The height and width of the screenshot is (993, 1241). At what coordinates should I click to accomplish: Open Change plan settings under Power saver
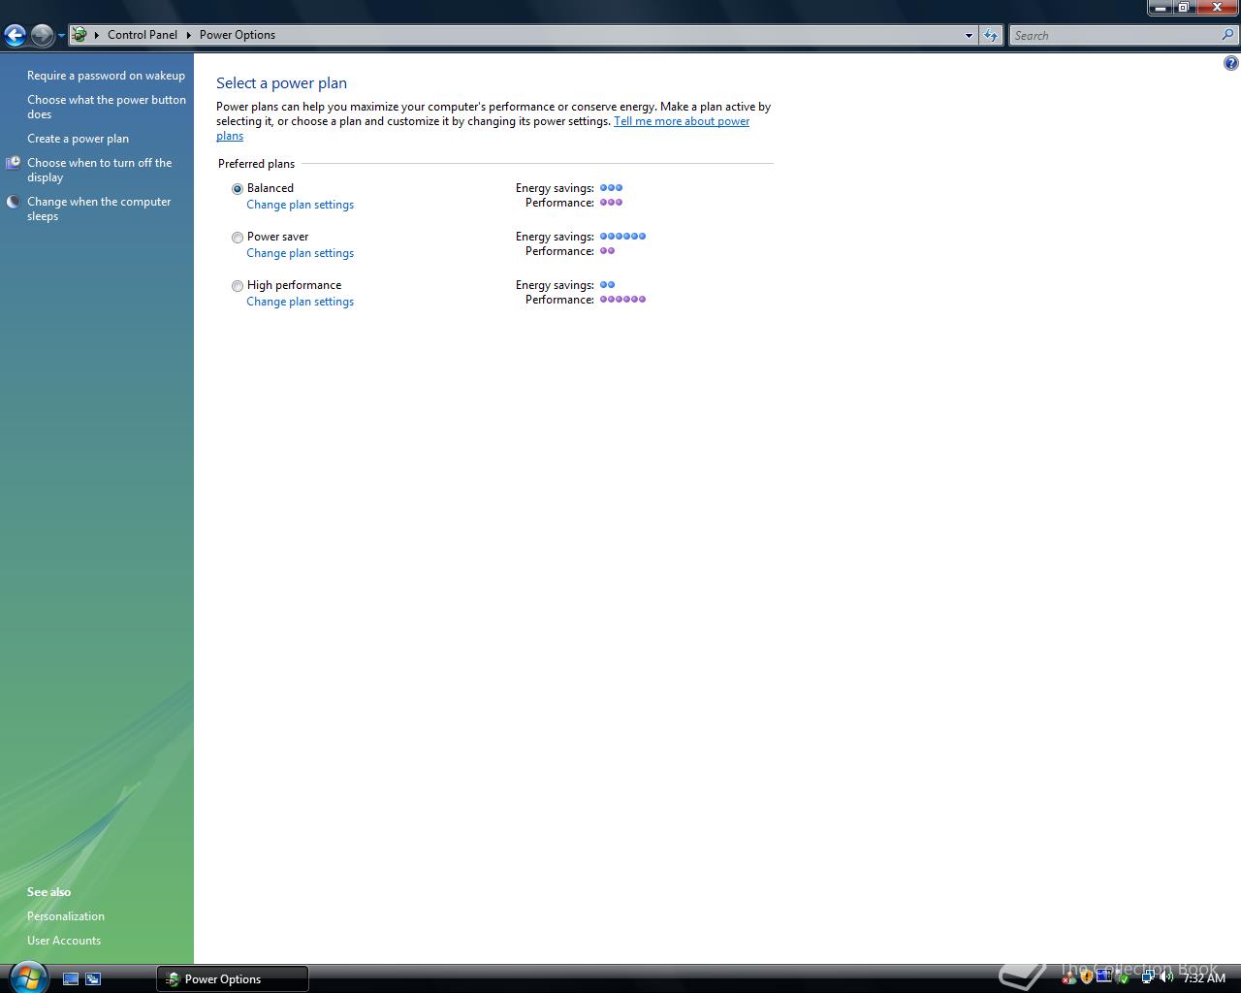[x=300, y=253]
